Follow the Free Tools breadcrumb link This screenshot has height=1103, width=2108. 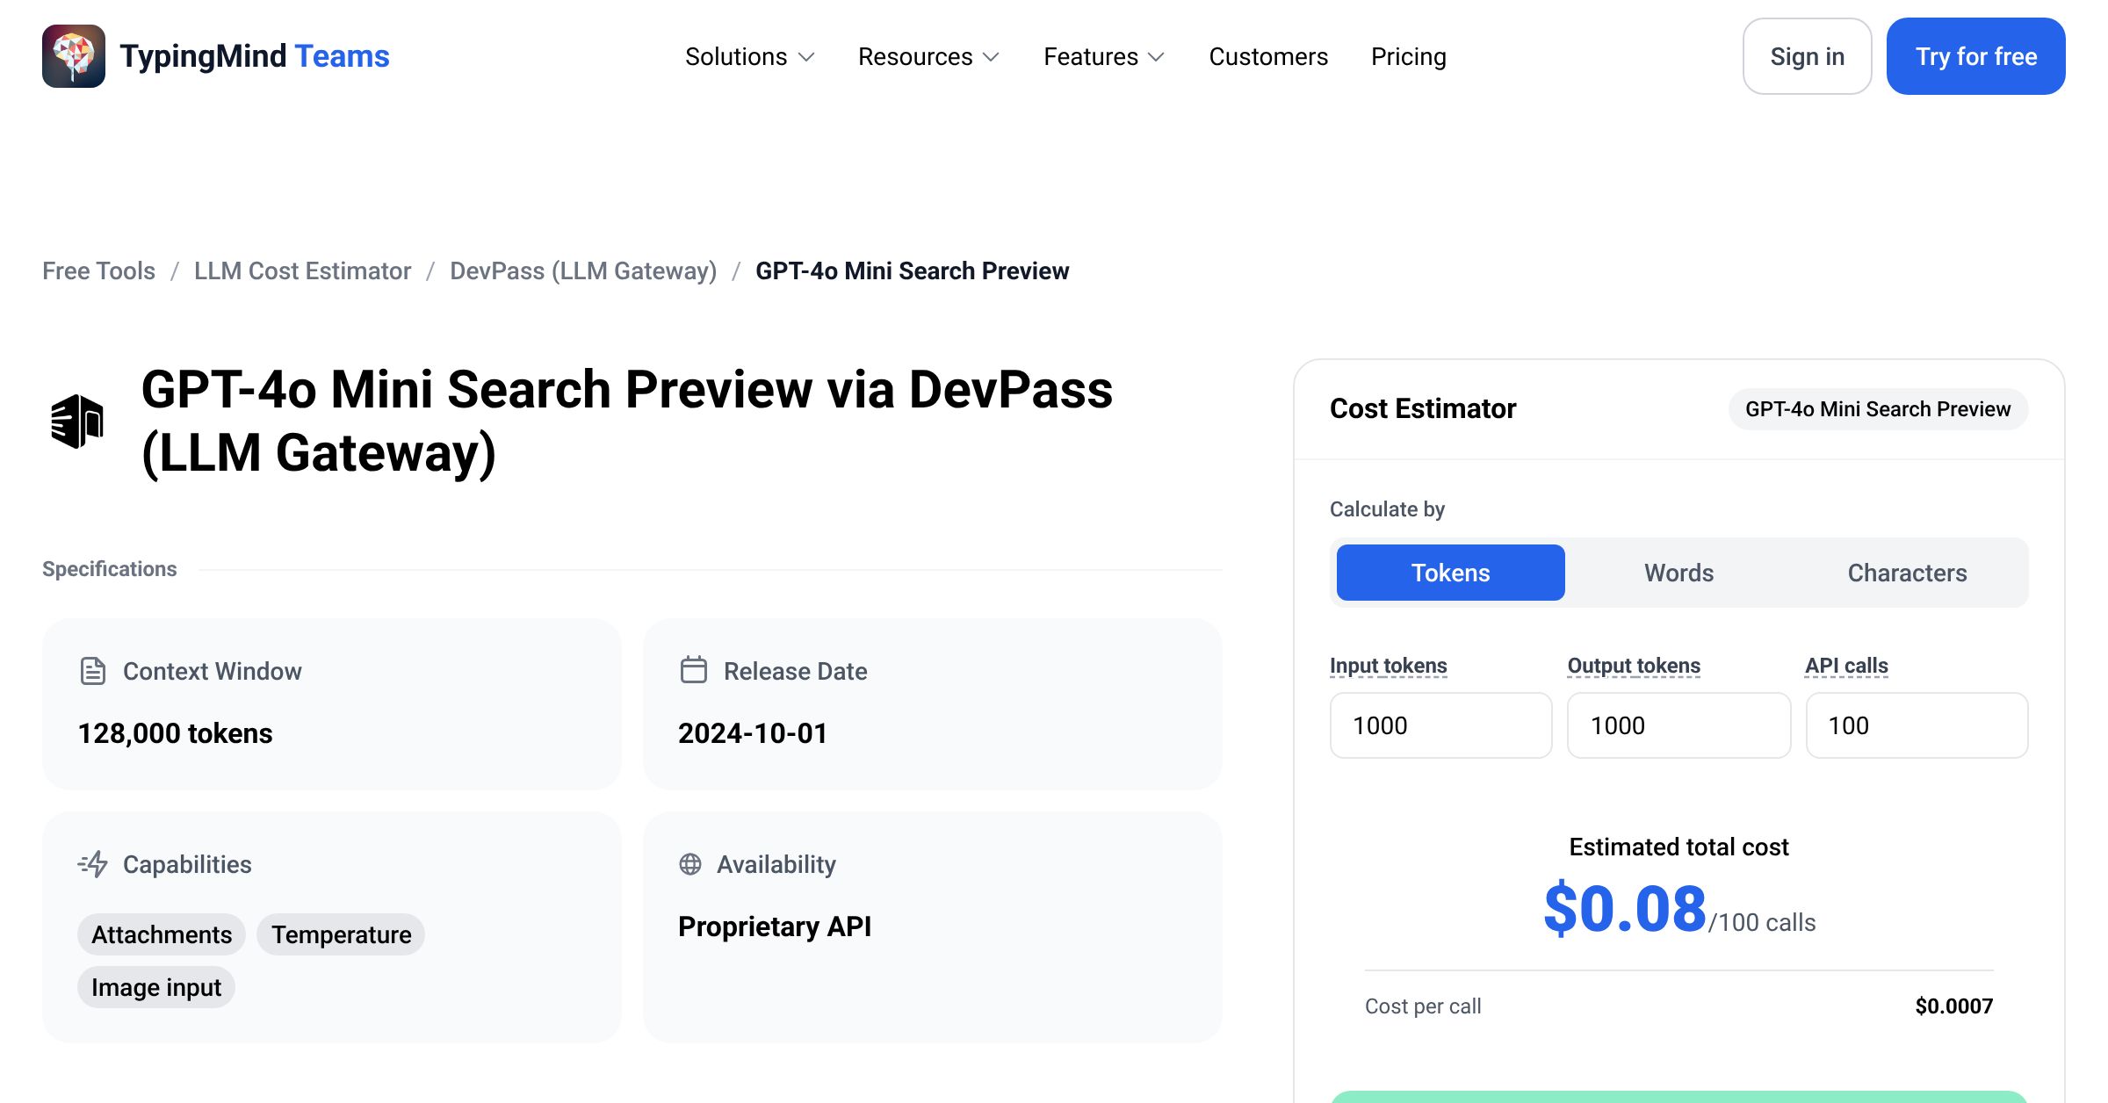98,270
